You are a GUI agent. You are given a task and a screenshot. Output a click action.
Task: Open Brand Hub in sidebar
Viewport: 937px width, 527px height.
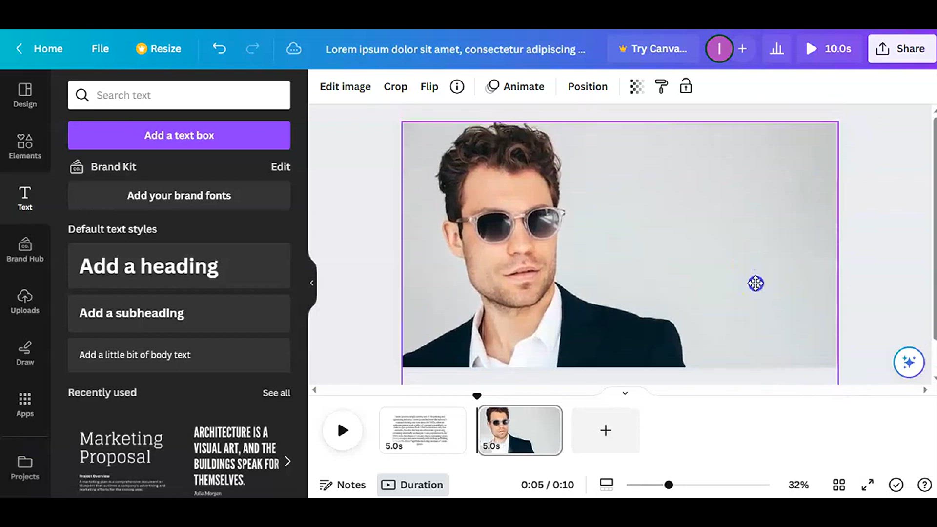tap(25, 250)
